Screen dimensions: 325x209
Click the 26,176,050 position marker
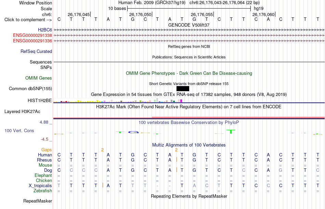coord(140,14)
